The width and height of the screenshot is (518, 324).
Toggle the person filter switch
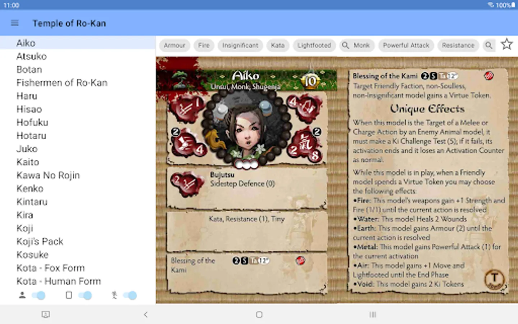38,295
